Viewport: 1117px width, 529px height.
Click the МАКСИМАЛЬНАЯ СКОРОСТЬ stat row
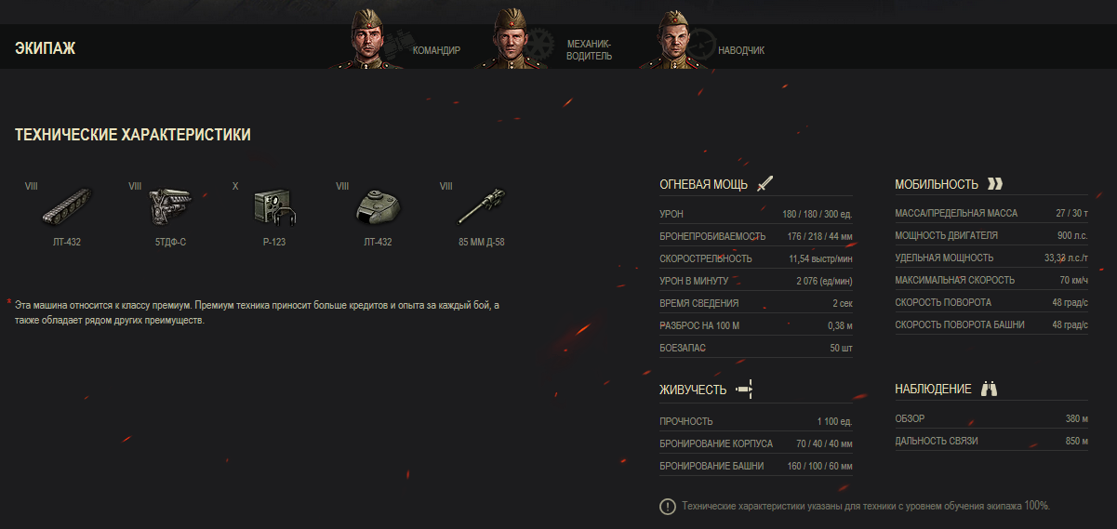coord(991,280)
